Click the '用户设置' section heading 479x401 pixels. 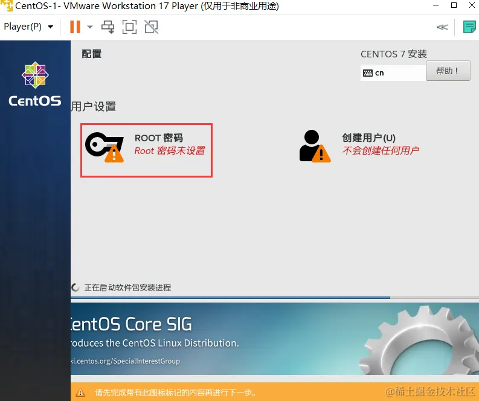pos(94,106)
